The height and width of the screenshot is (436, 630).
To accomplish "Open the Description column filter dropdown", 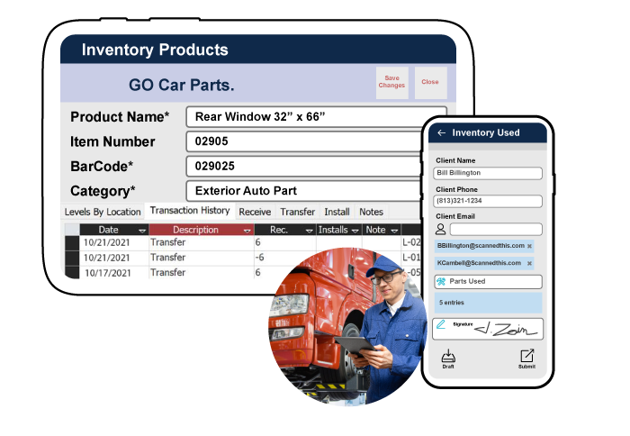I will pos(247,231).
